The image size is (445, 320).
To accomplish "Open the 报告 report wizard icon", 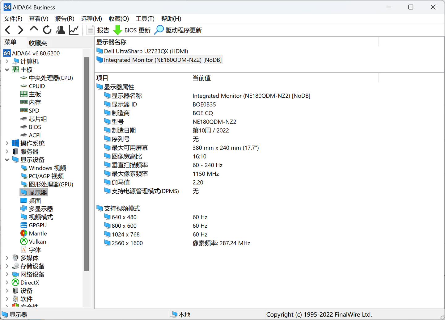I will [90, 30].
